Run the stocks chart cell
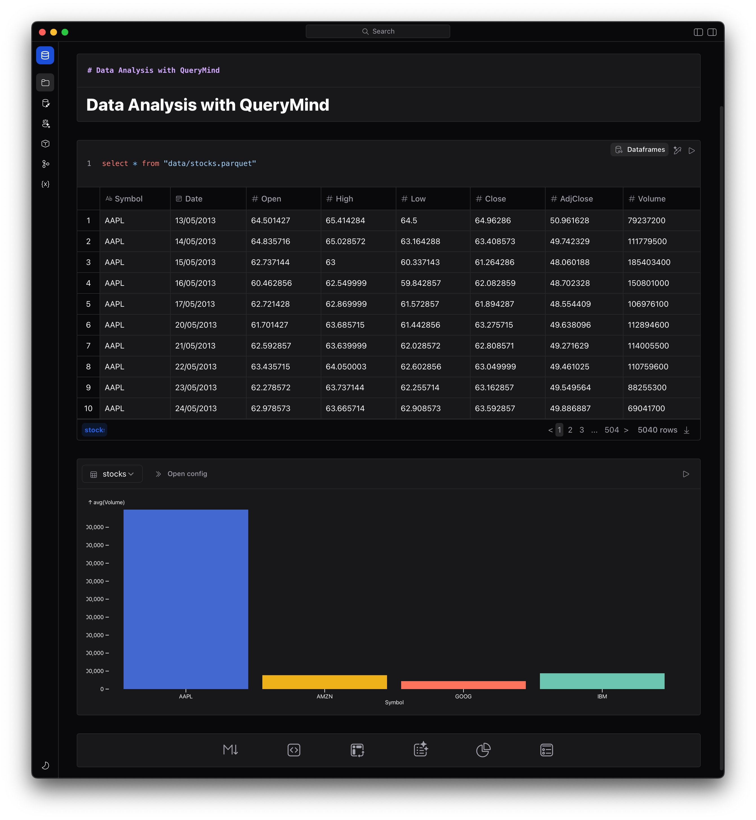The height and width of the screenshot is (820, 756). [x=686, y=474]
